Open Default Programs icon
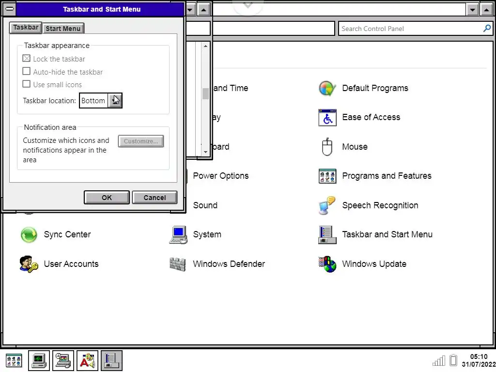The height and width of the screenshot is (372, 496). [327, 88]
